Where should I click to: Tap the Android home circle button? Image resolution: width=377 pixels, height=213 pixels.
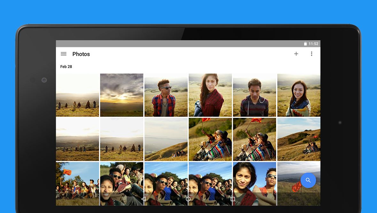(x=188, y=199)
